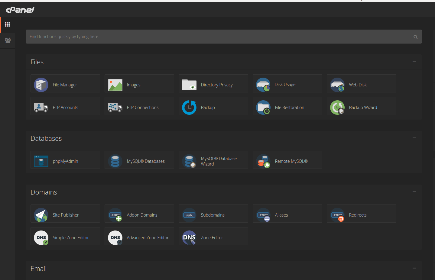Screen dimensions: 435x280
Task: Collapse the Domains section
Action: pos(414,192)
